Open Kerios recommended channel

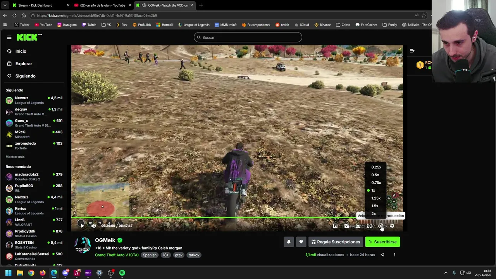tap(34, 211)
